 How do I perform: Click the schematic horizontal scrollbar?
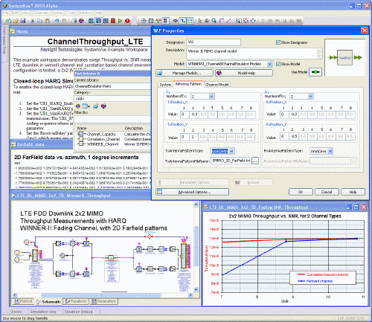(x=103, y=295)
